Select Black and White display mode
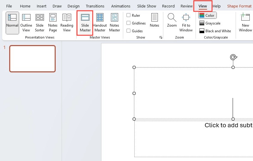253x161 pixels. click(215, 31)
